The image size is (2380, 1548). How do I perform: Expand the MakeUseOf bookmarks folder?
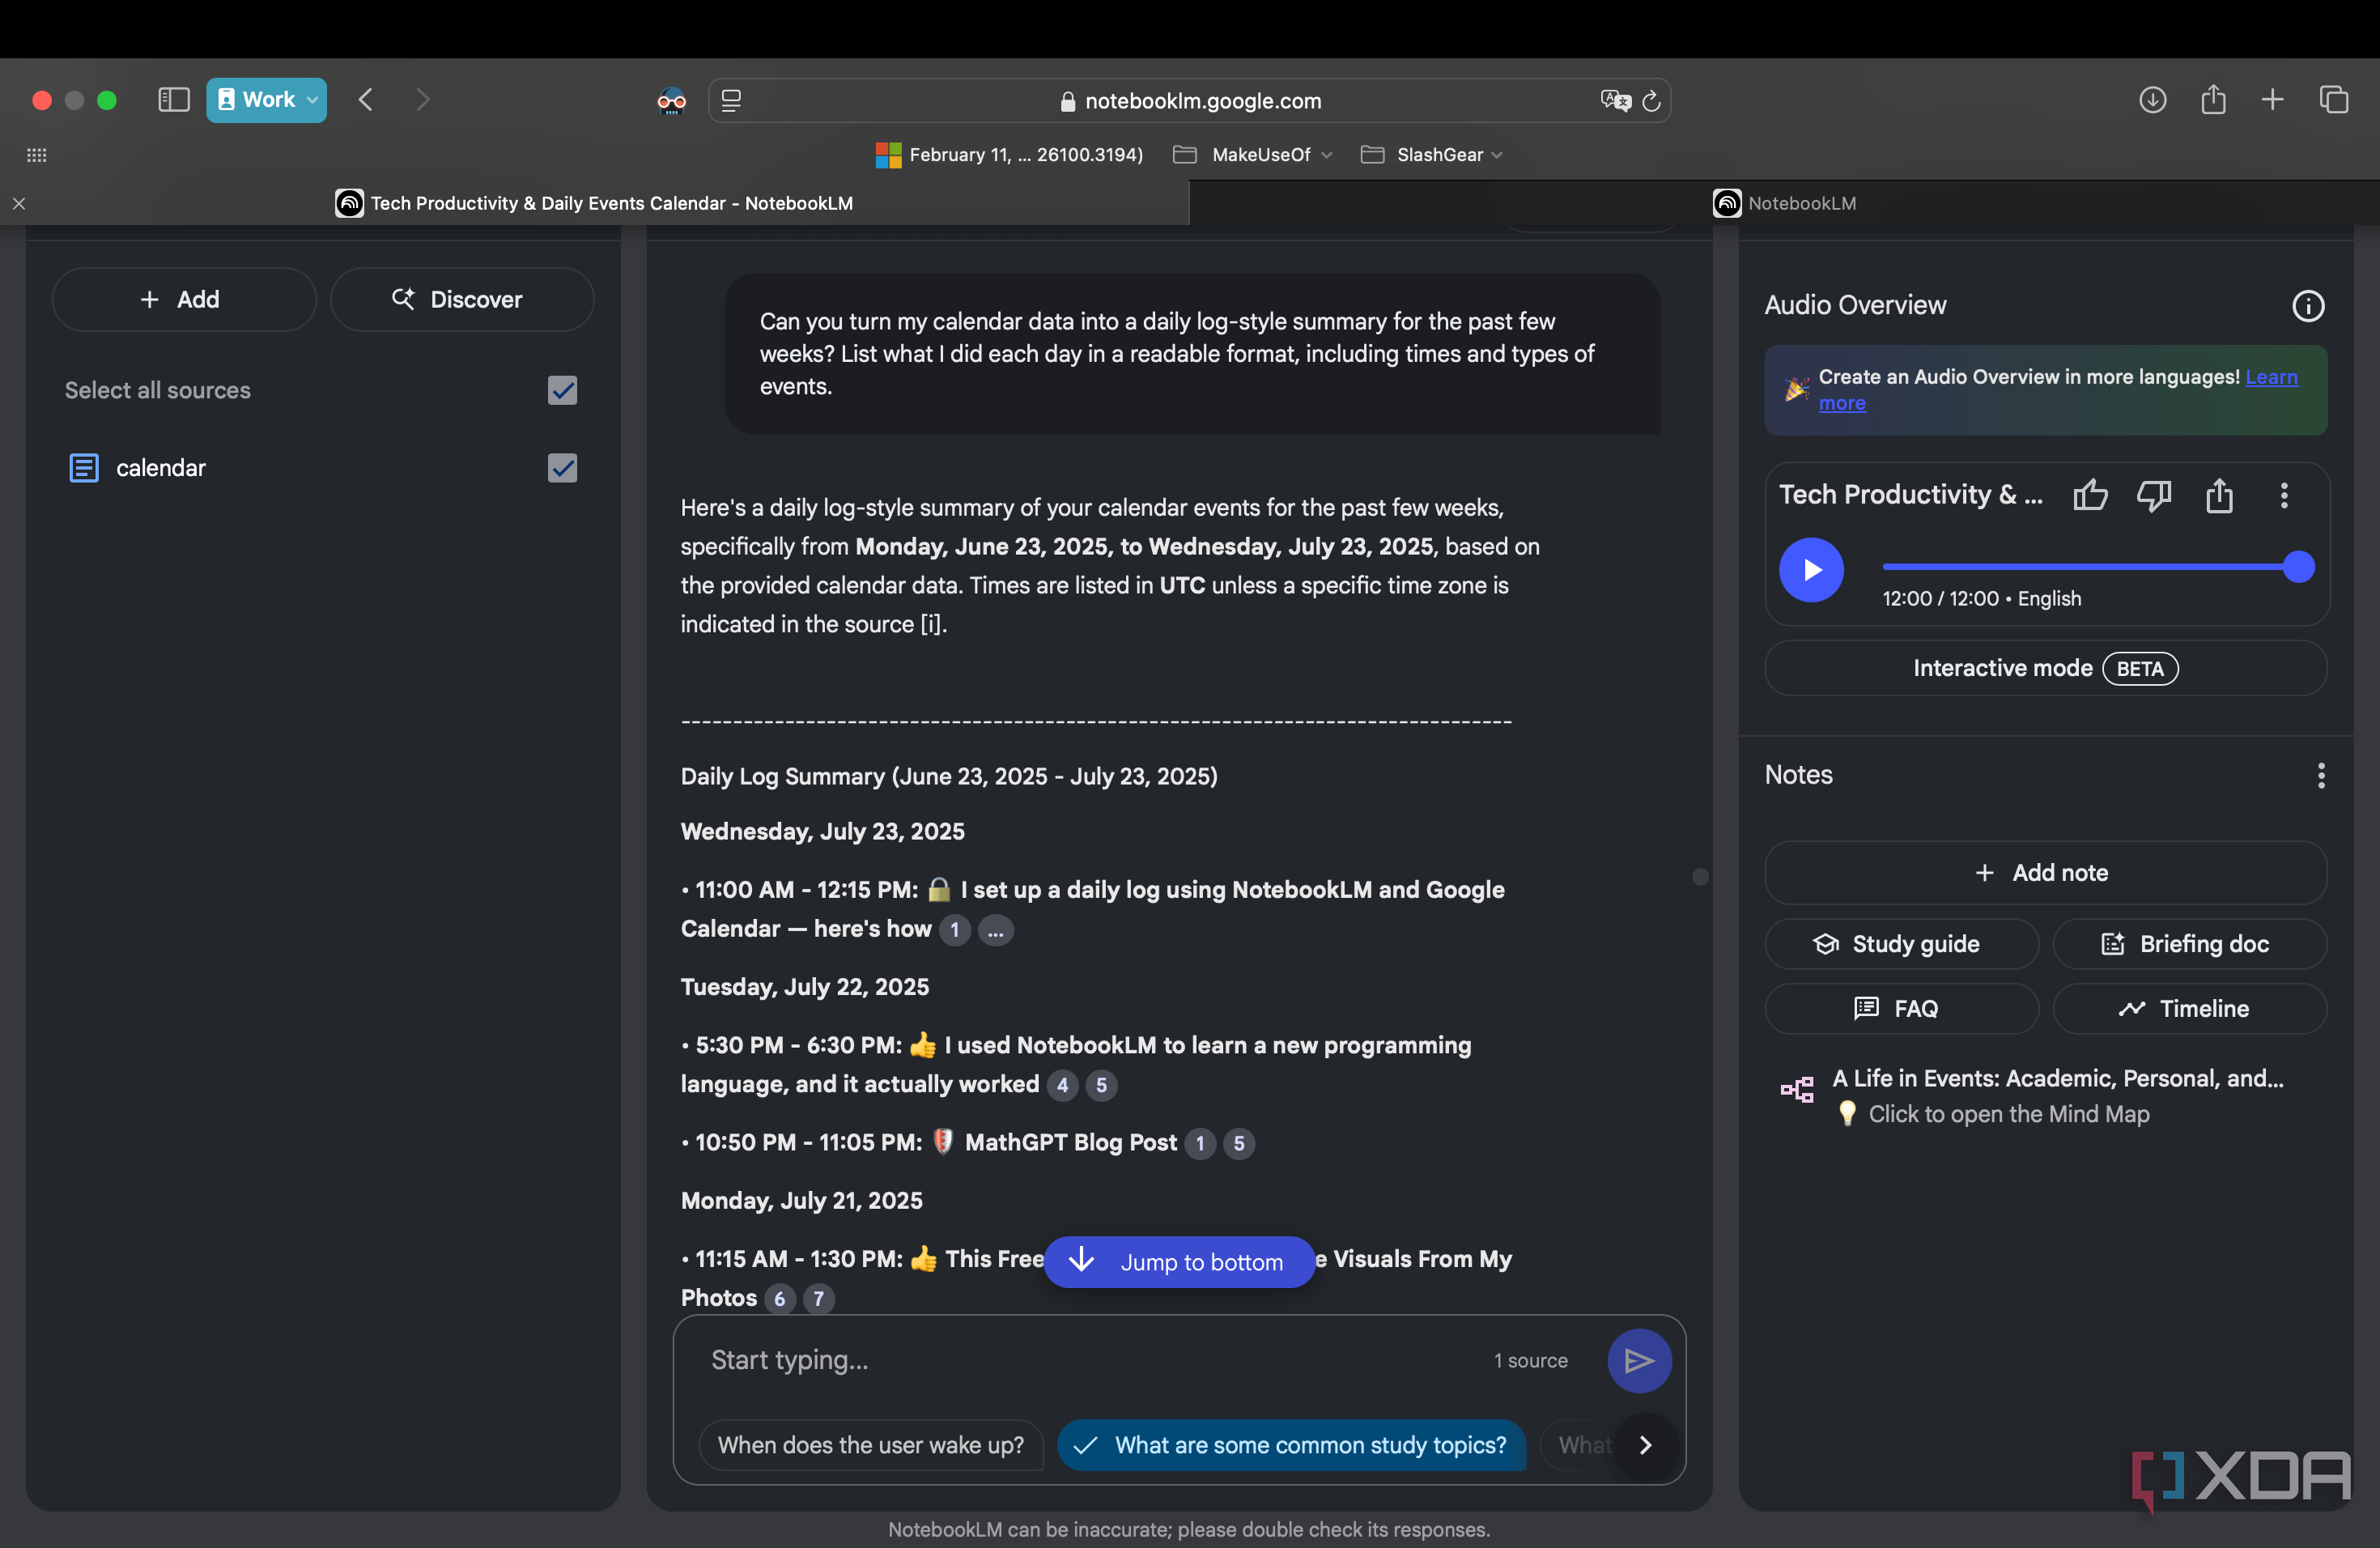[1253, 155]
